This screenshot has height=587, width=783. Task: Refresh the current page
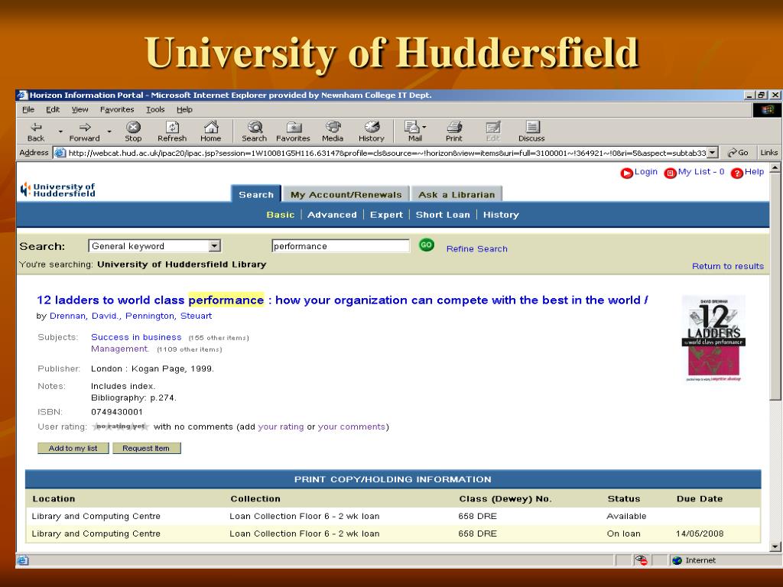point(172,131)
